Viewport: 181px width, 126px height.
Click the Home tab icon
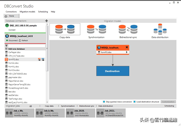tap(6, 16)
